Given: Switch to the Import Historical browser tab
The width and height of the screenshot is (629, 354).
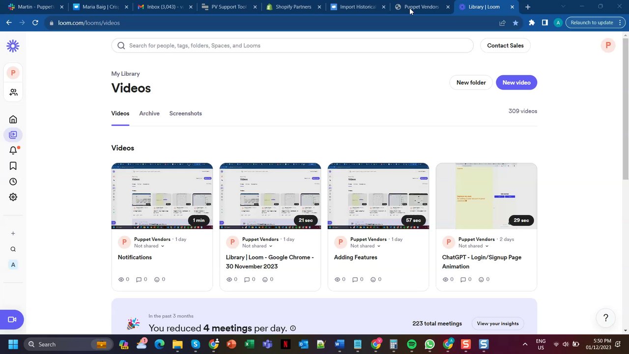Looking at the screenshot, I should click(358, 7).
